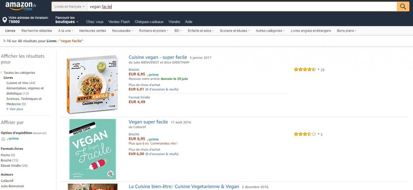Viewport: 413px width, 190px height.
Task: Click the 3.5-star rating for Vegan super facile
Action: (305, 134)
